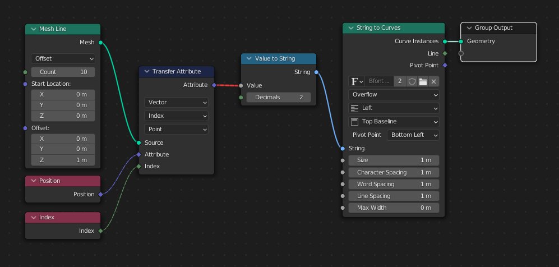Image resolution: width=559 pixels, height=267 pixels.
Task: Click the Line output socket
Action: pos(445,53)
